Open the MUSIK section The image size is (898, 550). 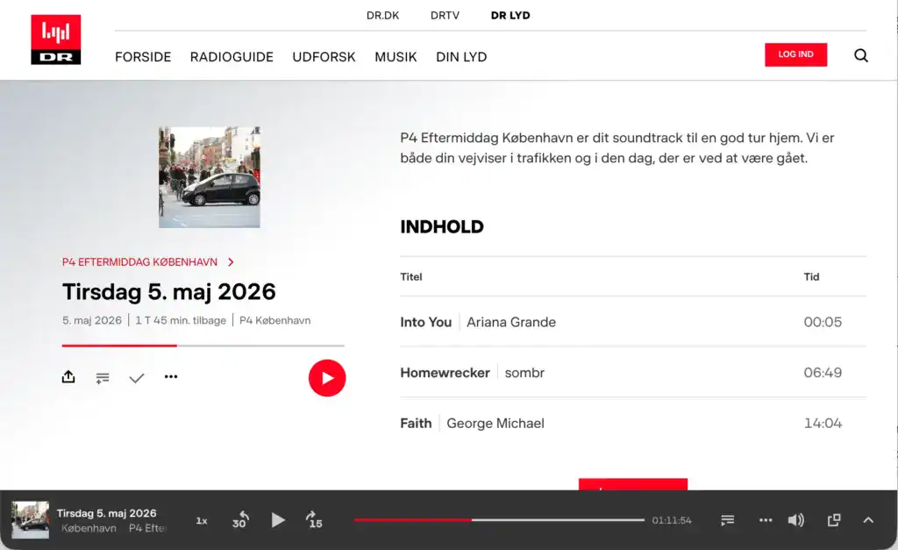tap(396, 57)
